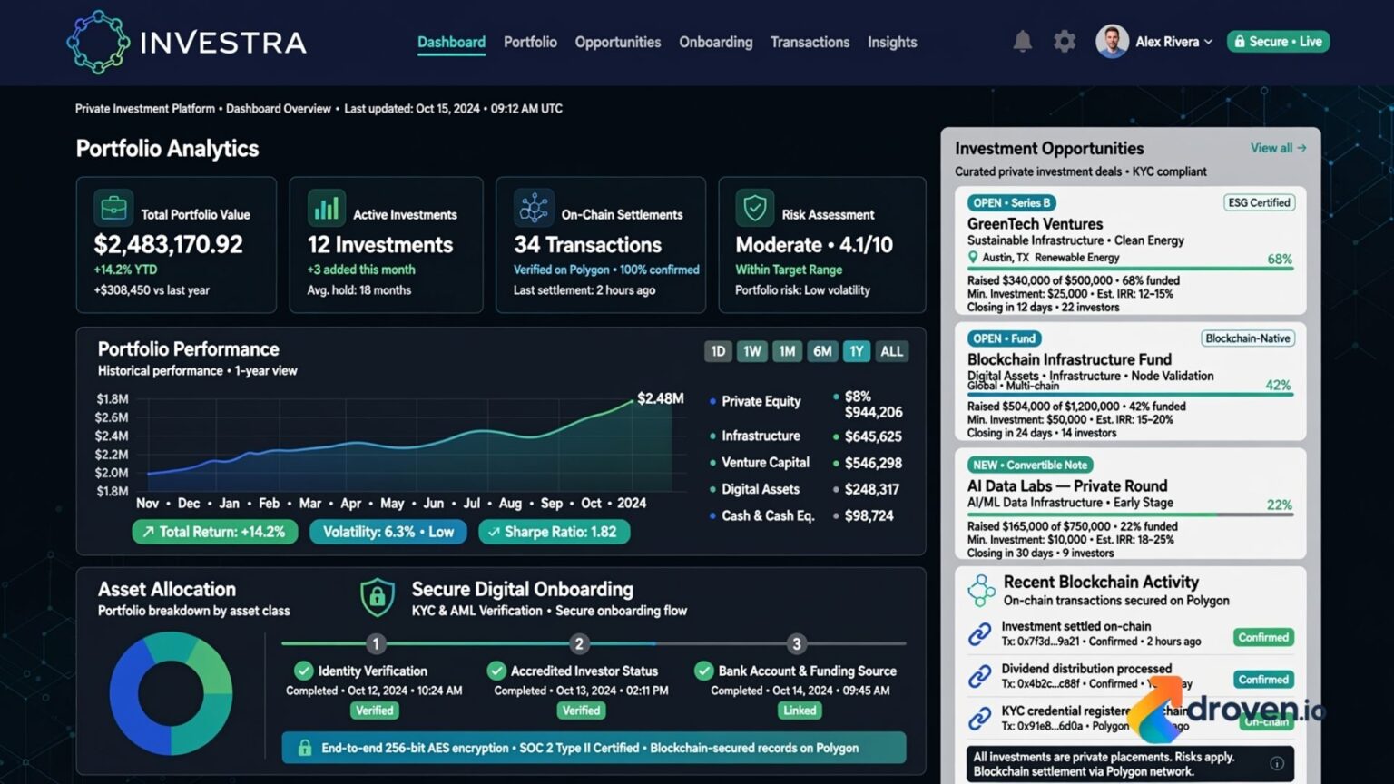The height and width of the screenshot is (784, 1394).
Task: Click the link icon for Dividend distribution processed
Action: pos(979,676)
